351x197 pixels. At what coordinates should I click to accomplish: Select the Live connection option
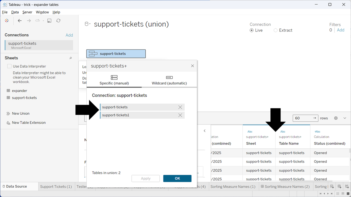(x=251, y=30)
